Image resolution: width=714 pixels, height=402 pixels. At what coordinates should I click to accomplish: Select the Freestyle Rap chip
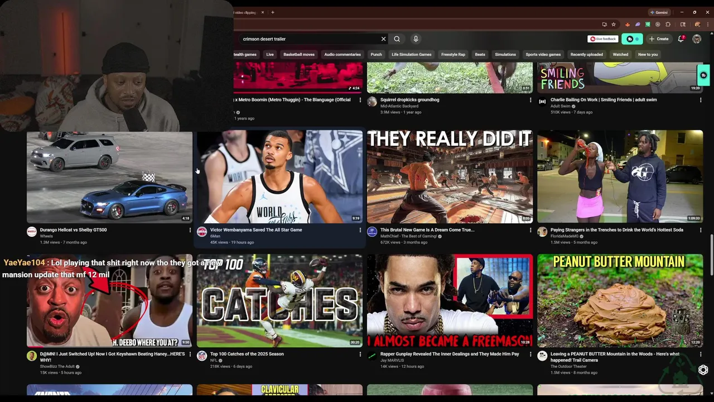tap(453, 55)
